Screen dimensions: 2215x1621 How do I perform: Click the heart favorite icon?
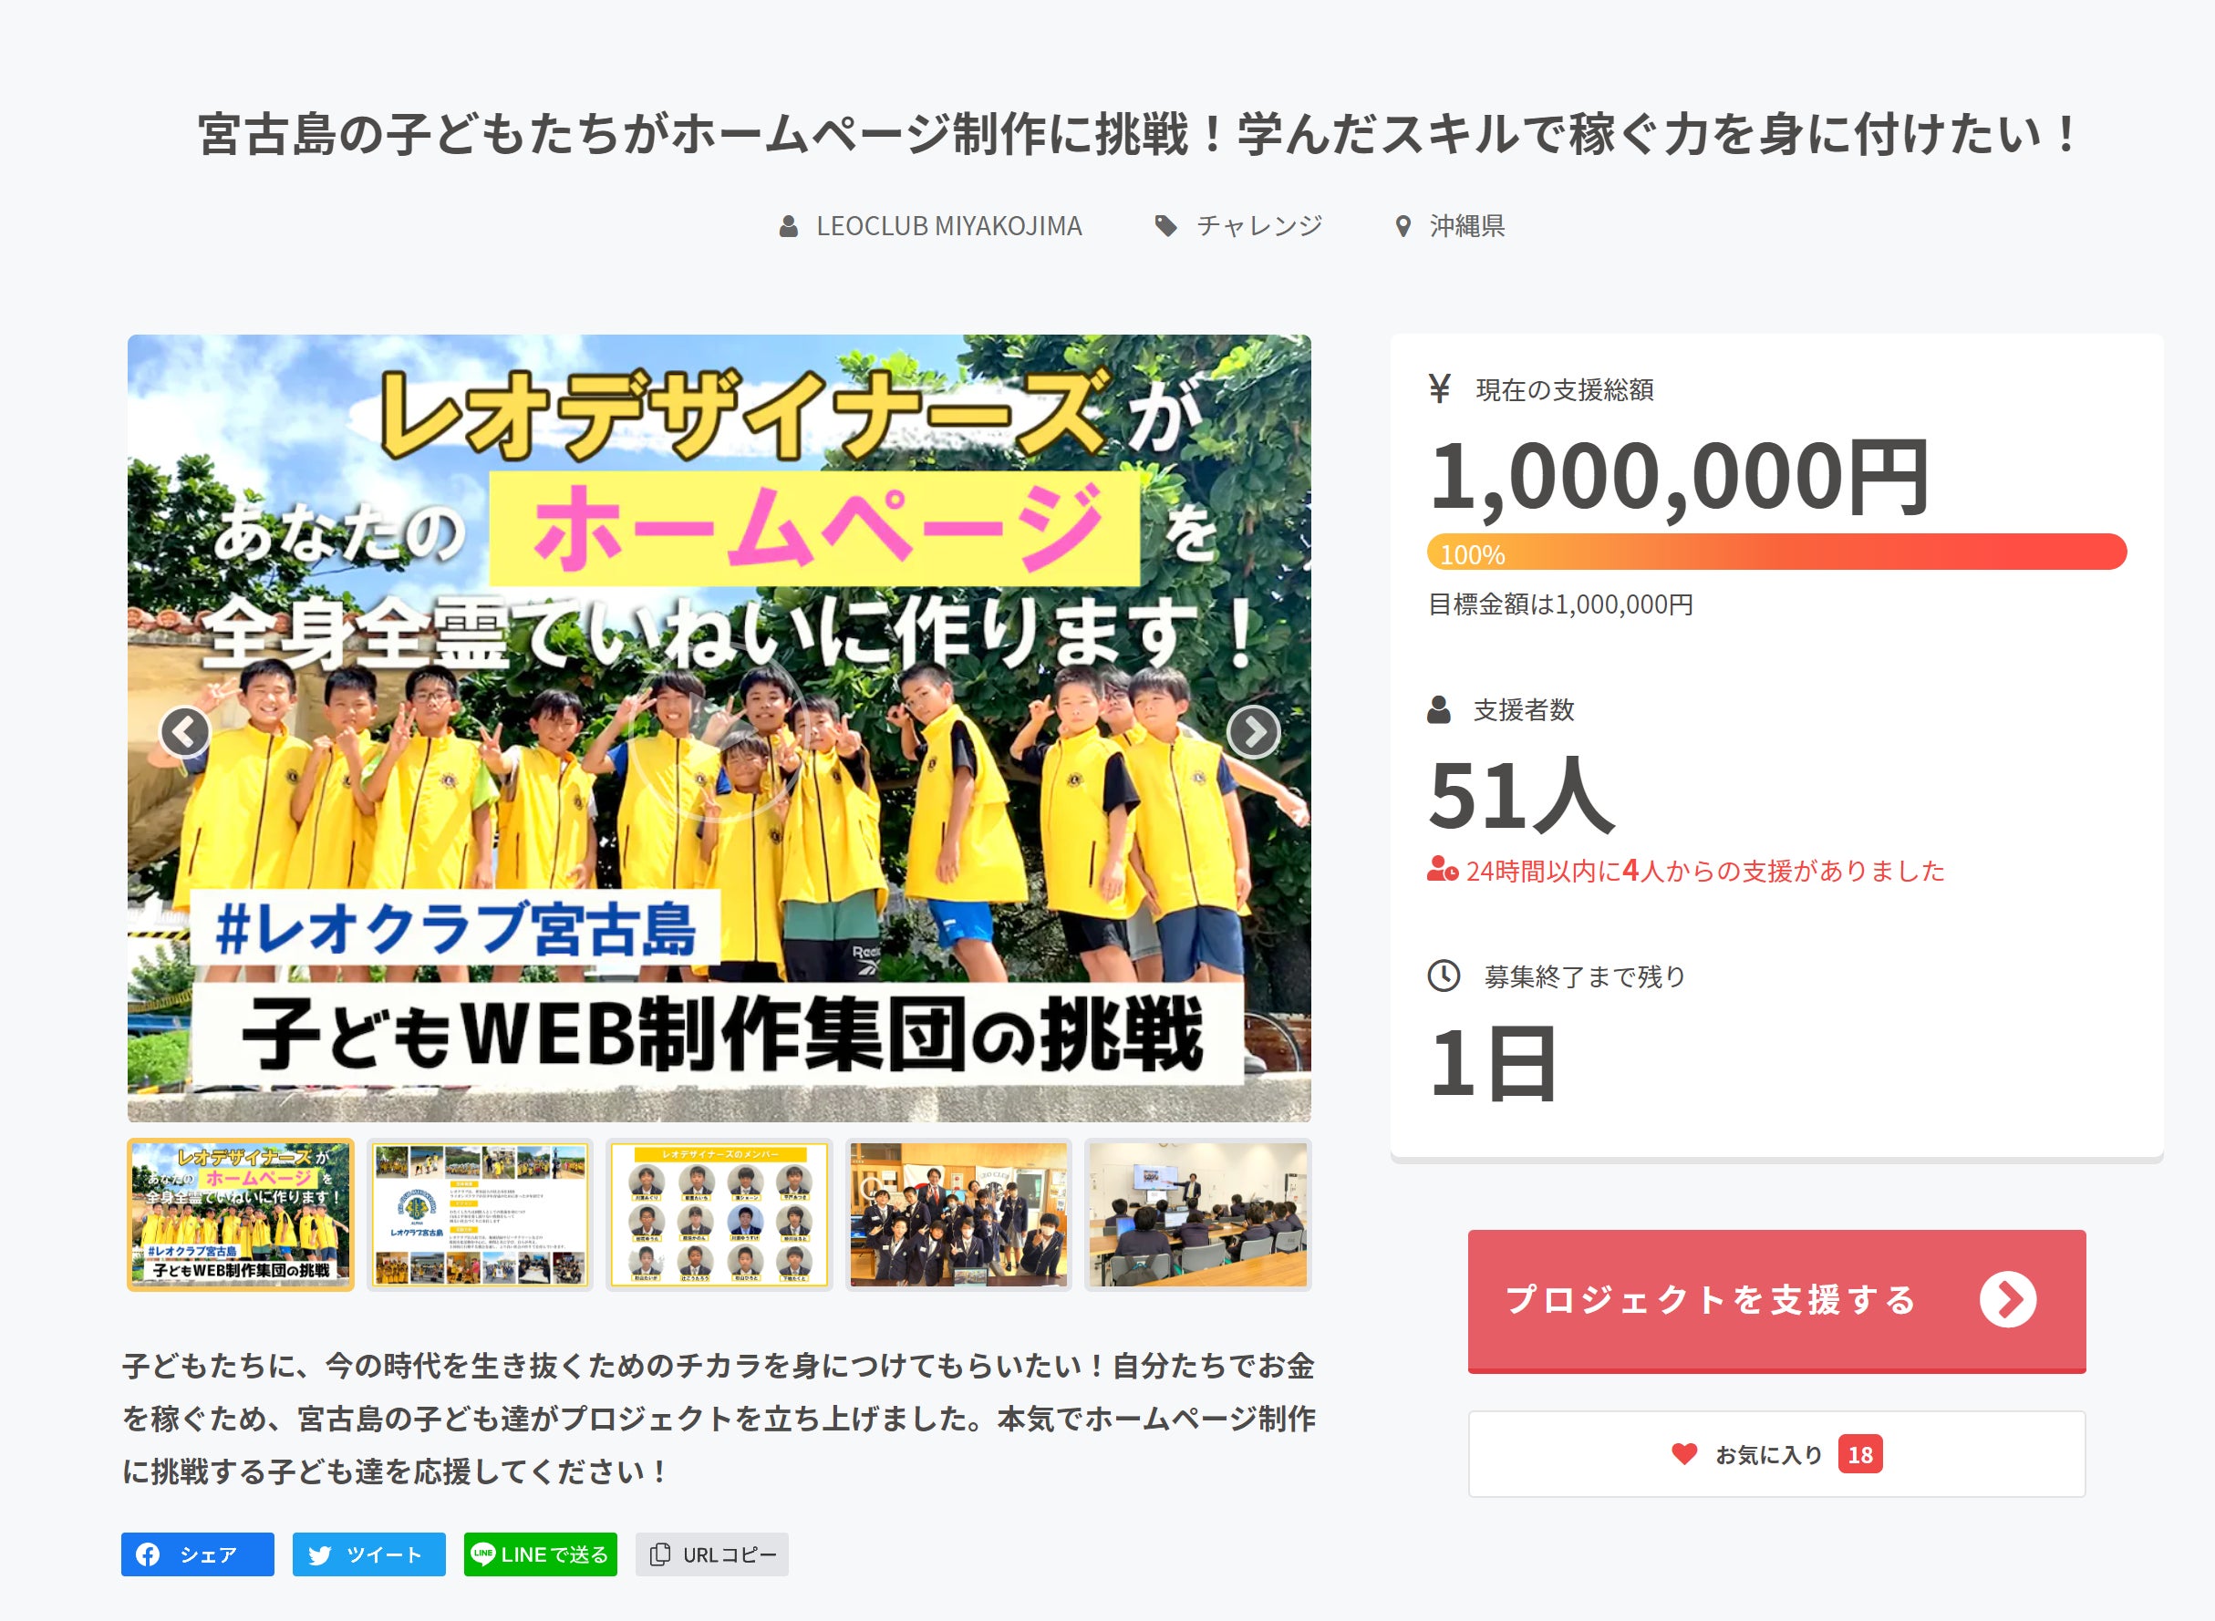(1684, 1454)
